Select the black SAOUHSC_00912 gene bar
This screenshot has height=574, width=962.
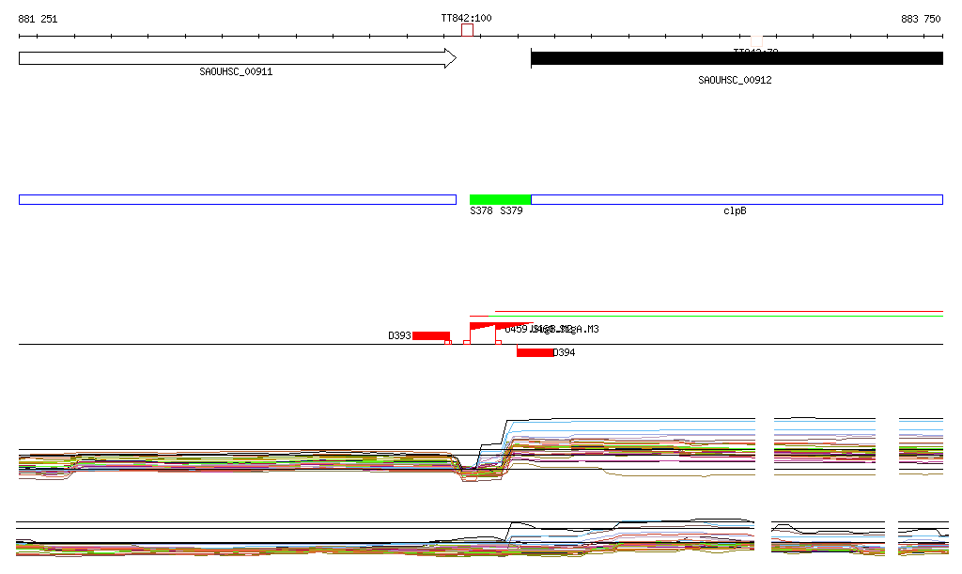point(736,58)
